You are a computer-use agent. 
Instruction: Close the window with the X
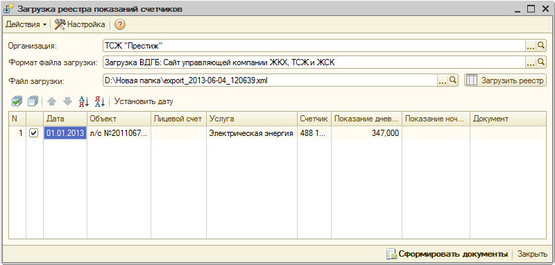click(545, 9)
